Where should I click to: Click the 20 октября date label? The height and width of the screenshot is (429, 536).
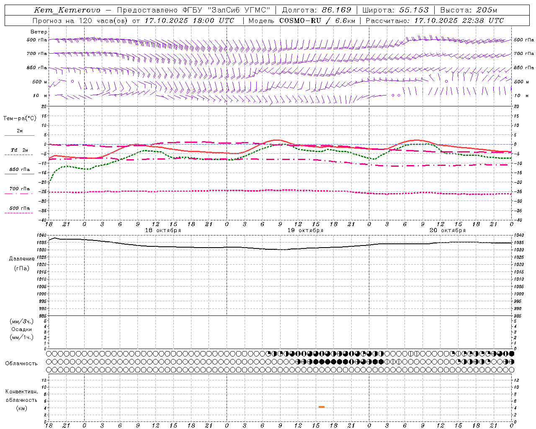point(448,230)
